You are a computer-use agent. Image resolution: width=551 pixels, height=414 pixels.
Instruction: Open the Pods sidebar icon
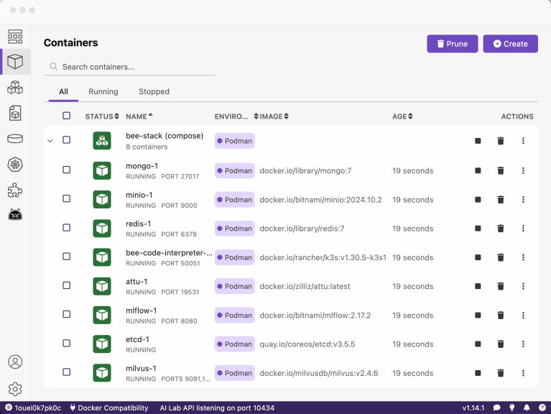(x=15, y=88)
